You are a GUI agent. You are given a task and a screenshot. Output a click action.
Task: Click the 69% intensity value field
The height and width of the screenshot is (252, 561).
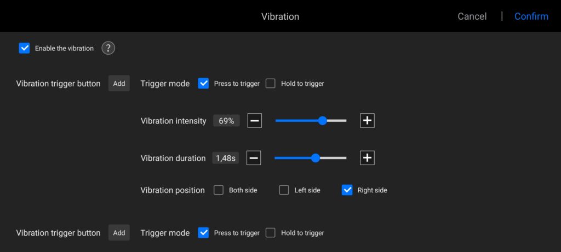coord(226,121)
